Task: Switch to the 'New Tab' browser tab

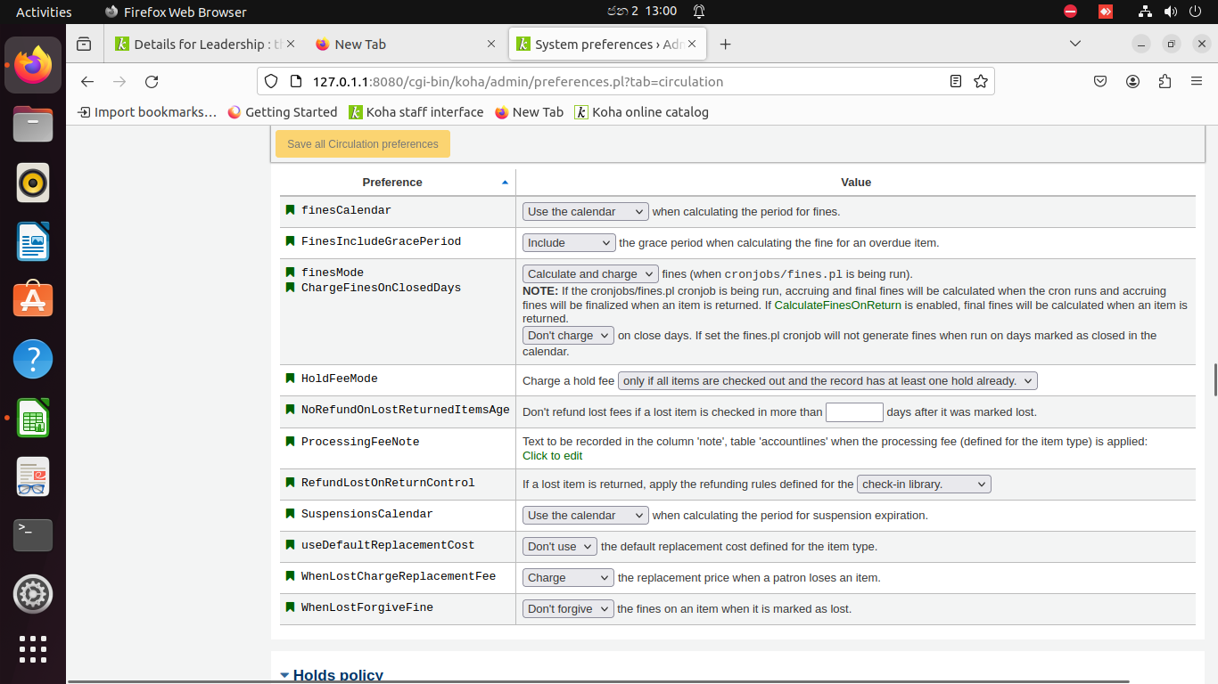Action: pyautogui.click(x=360, y=44)
